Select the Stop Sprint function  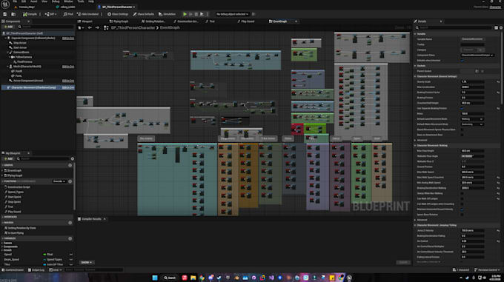click(x=15, y=202)
